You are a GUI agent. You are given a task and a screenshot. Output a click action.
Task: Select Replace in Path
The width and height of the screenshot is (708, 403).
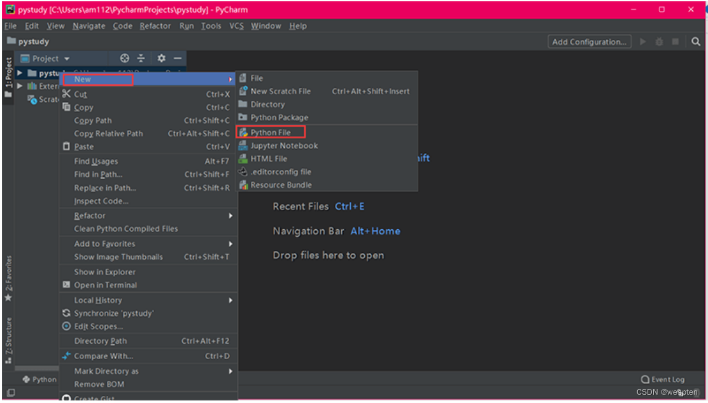click(148, 188)
